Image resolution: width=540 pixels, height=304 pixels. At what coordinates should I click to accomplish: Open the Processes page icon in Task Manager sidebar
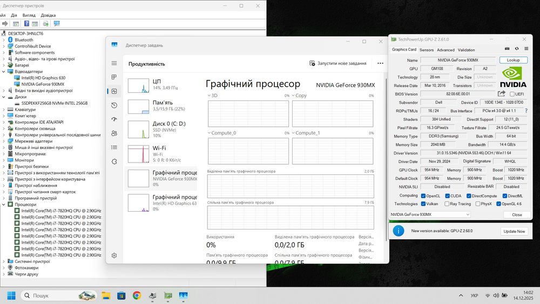[114, 77]
